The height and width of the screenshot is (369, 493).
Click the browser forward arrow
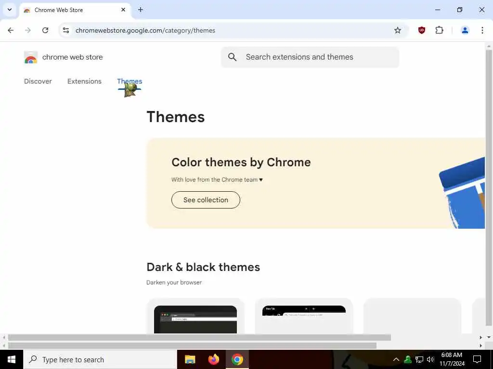click(x=28, y=30)
